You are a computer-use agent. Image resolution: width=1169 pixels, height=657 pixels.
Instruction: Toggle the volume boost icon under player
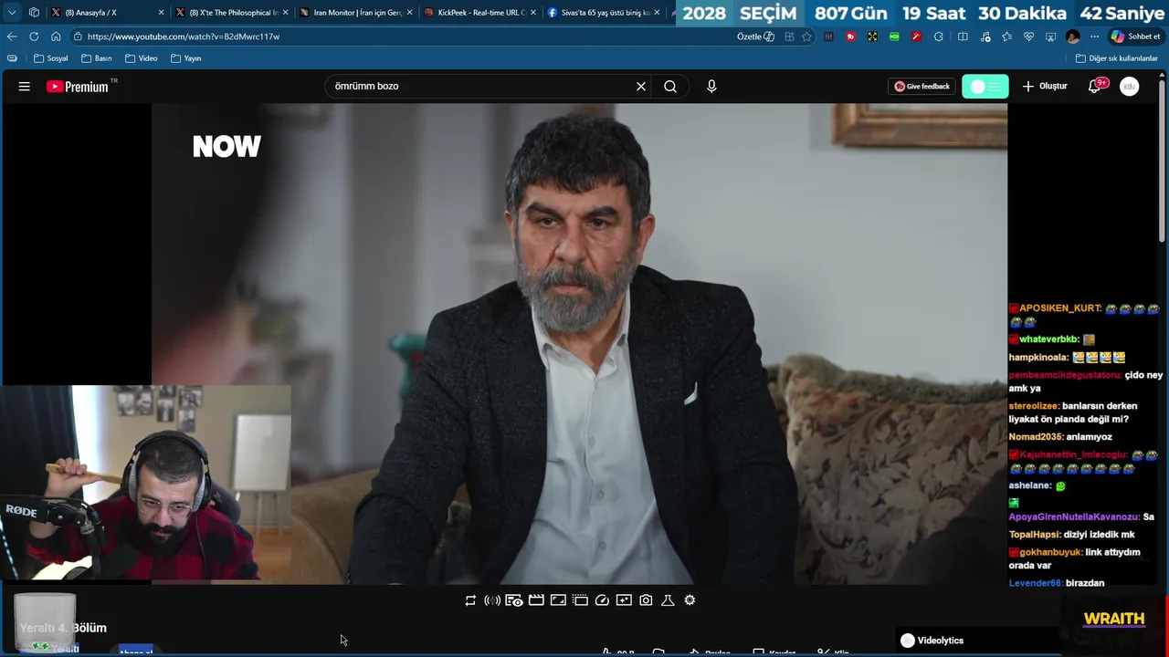(492, 600)
